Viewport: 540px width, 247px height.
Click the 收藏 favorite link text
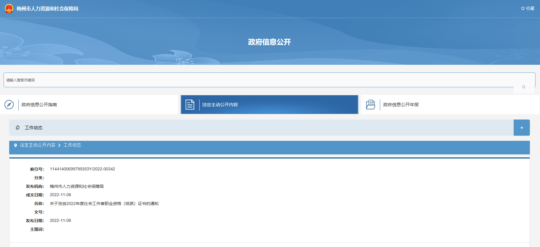pos(530,8)
